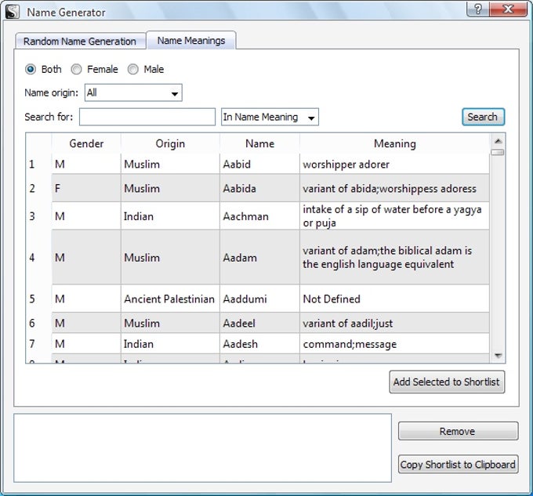Click the Indian origin cell for Aachman
Screen dimensions: 533x496
(x=170, y=216)
